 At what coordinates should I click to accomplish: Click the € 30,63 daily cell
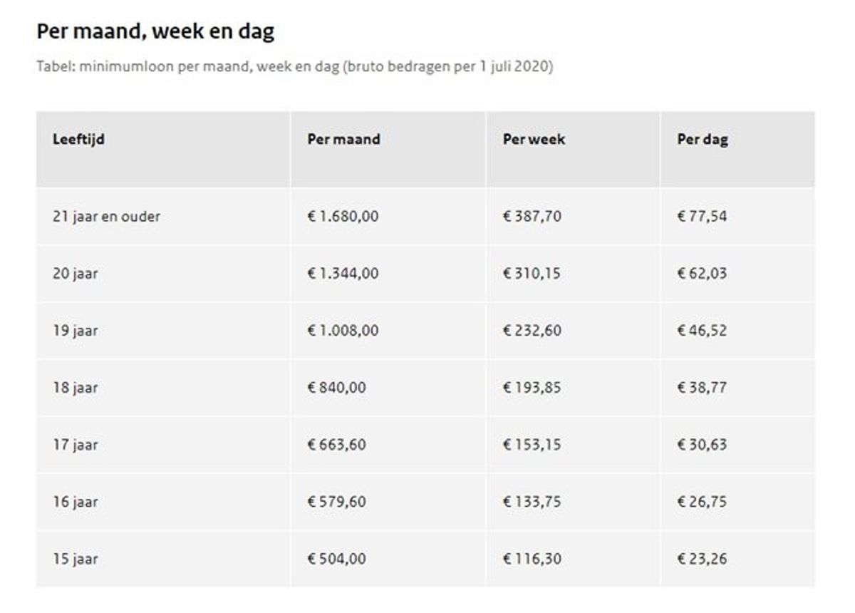coord(702,444)
